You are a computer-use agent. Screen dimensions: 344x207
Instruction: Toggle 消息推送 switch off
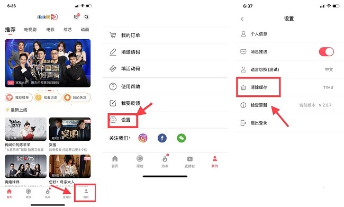(326, 52)
